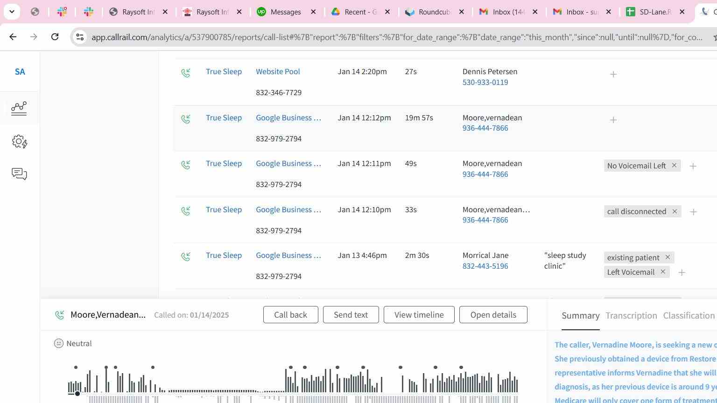
Task: Open the tab search dropdown arrow
Action: pyautogui.click(x=12, y=12)
